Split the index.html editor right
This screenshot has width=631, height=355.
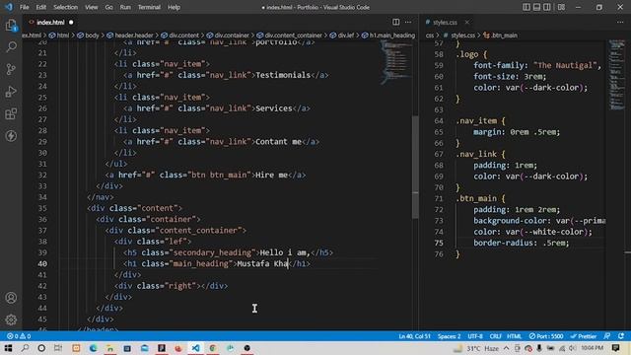pos(396,22)
